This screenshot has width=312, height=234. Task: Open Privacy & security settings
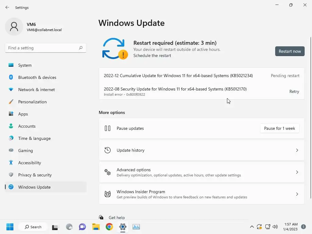pyautogui.click(x=46, y=175)
